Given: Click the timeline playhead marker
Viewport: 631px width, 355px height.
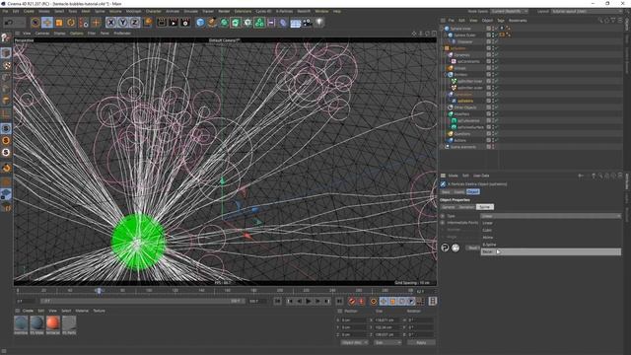Looking at the screenshot, I should [x=99, y=291].
